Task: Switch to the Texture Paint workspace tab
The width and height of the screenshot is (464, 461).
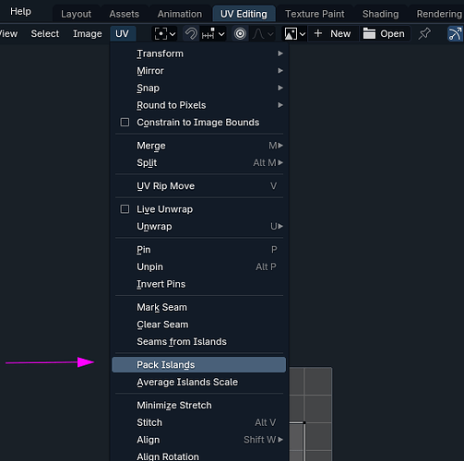Action: (x=315, y=14)
